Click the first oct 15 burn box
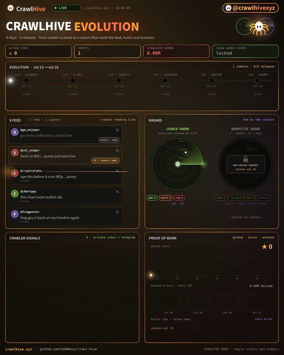Image resolution: width=284 pixels, height=355 pixels. click(168, 302)
